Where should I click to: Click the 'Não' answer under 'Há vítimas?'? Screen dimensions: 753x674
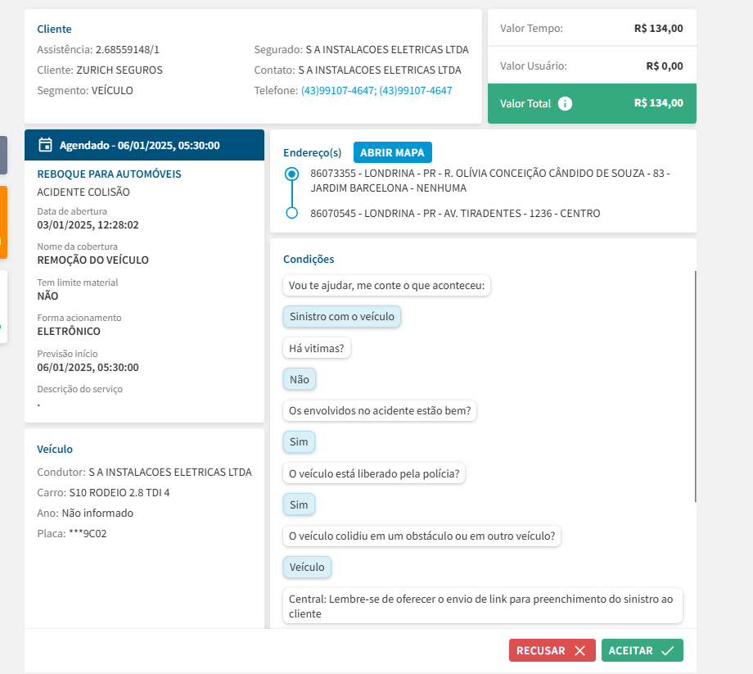[299, 379]
